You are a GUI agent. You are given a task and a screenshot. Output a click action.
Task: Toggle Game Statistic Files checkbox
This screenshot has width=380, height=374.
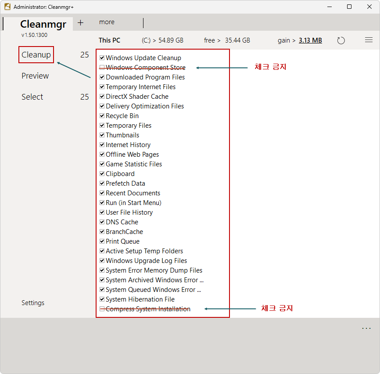(102, 164)
